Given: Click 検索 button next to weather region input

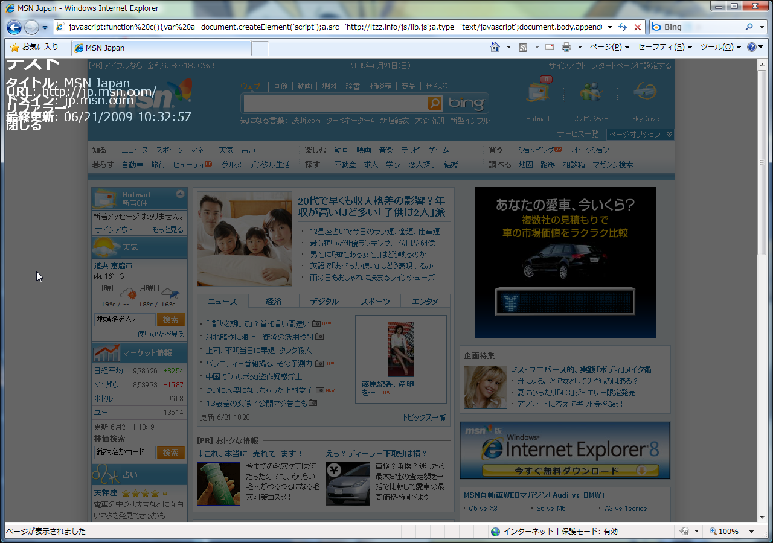Looking at the screenshot, I should (170, 319).
